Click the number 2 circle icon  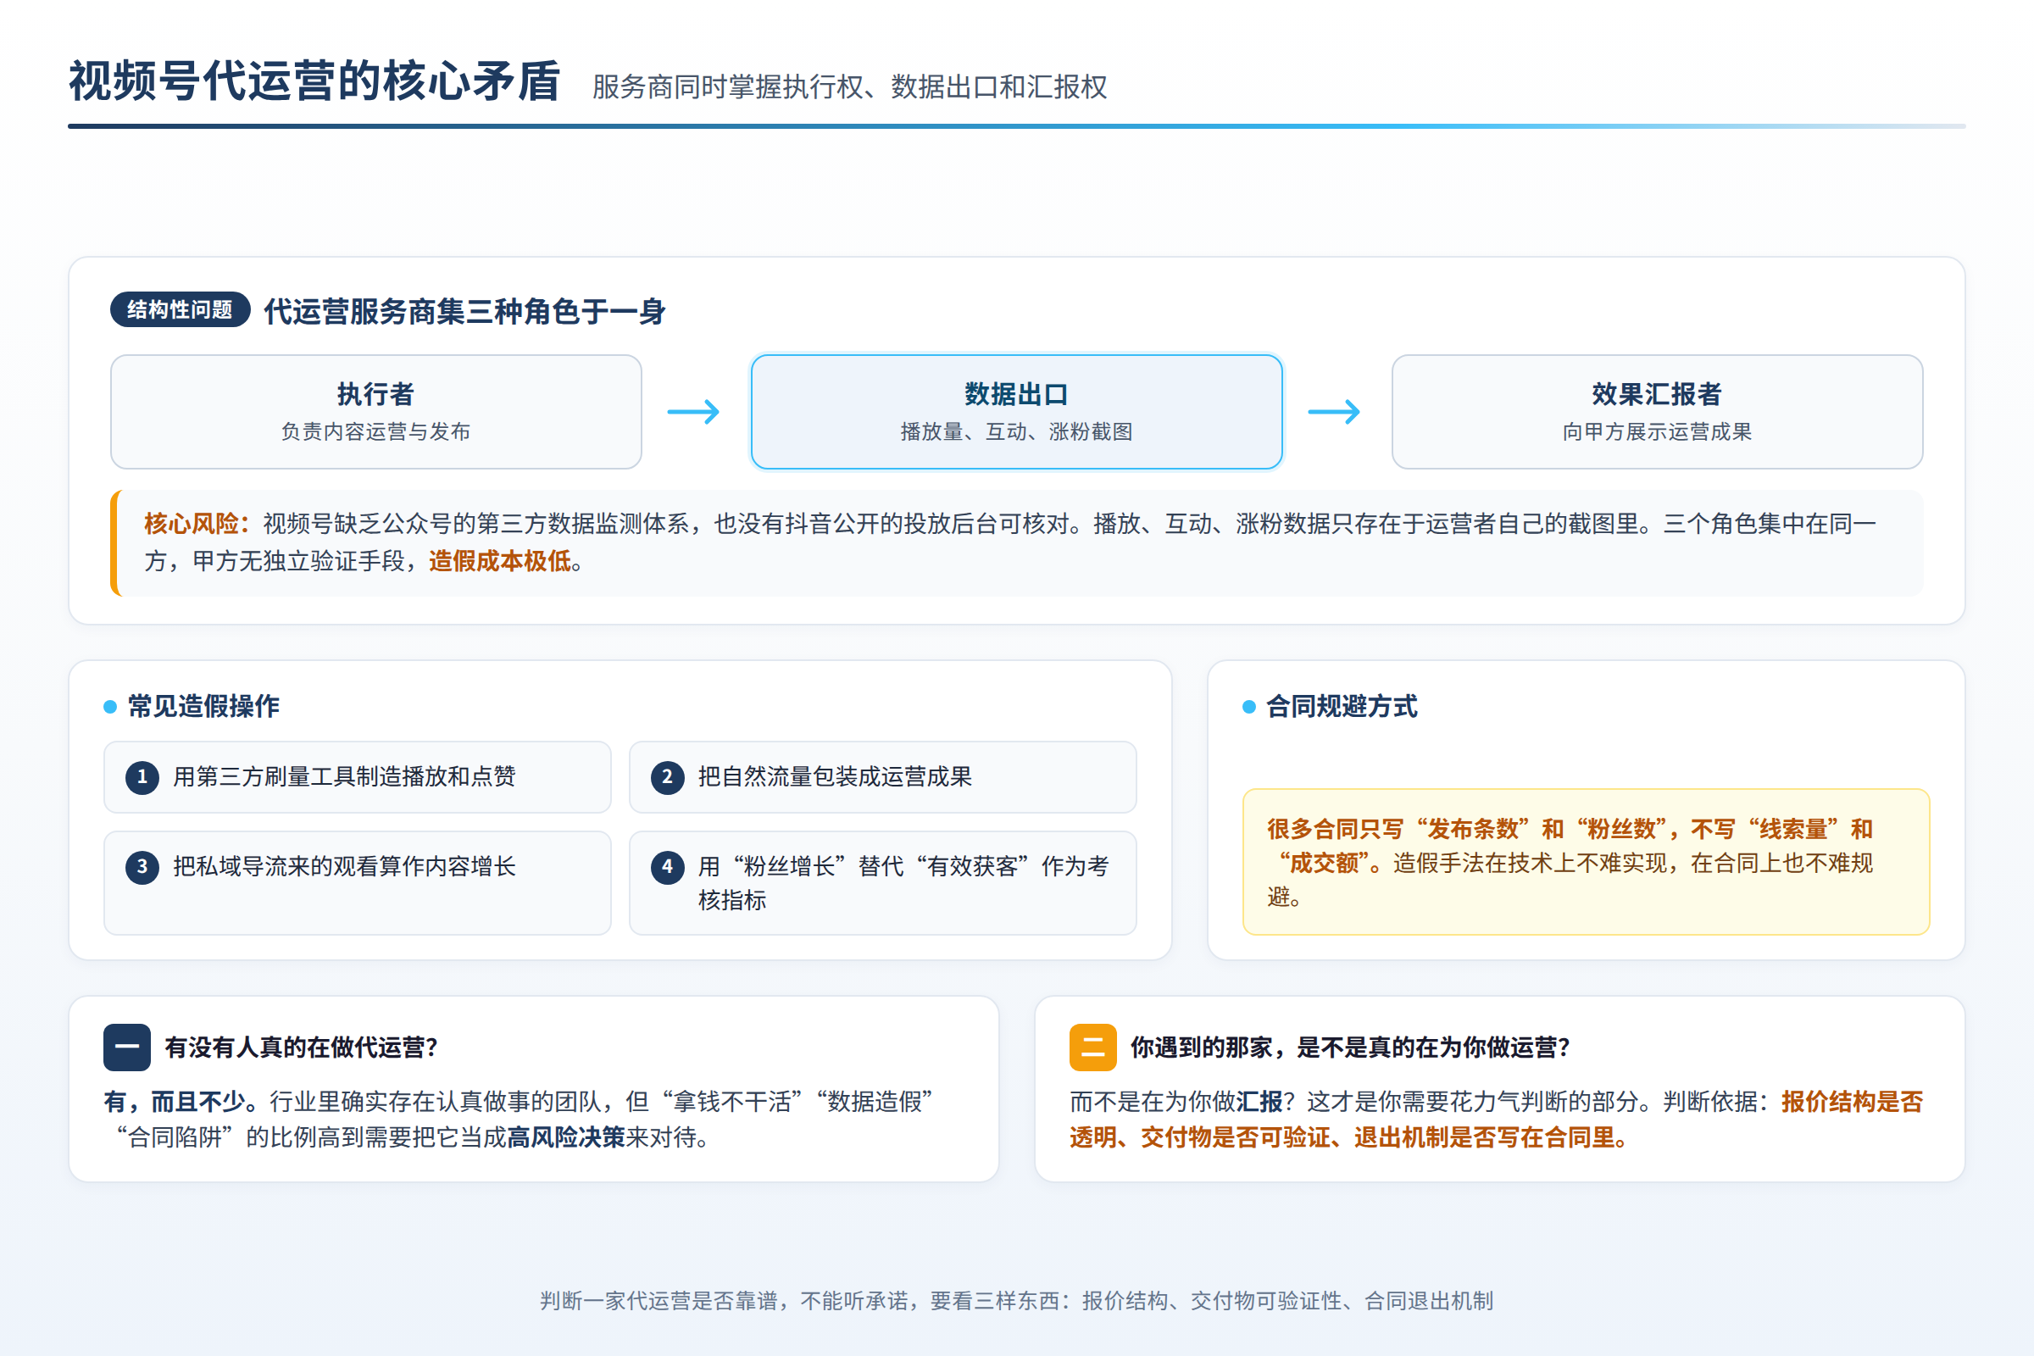(668, 777)
